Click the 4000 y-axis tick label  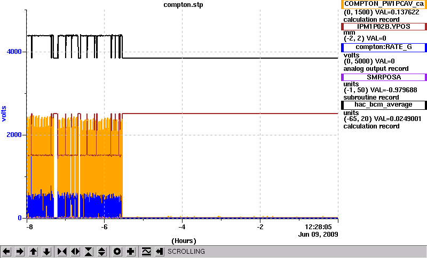14,52
